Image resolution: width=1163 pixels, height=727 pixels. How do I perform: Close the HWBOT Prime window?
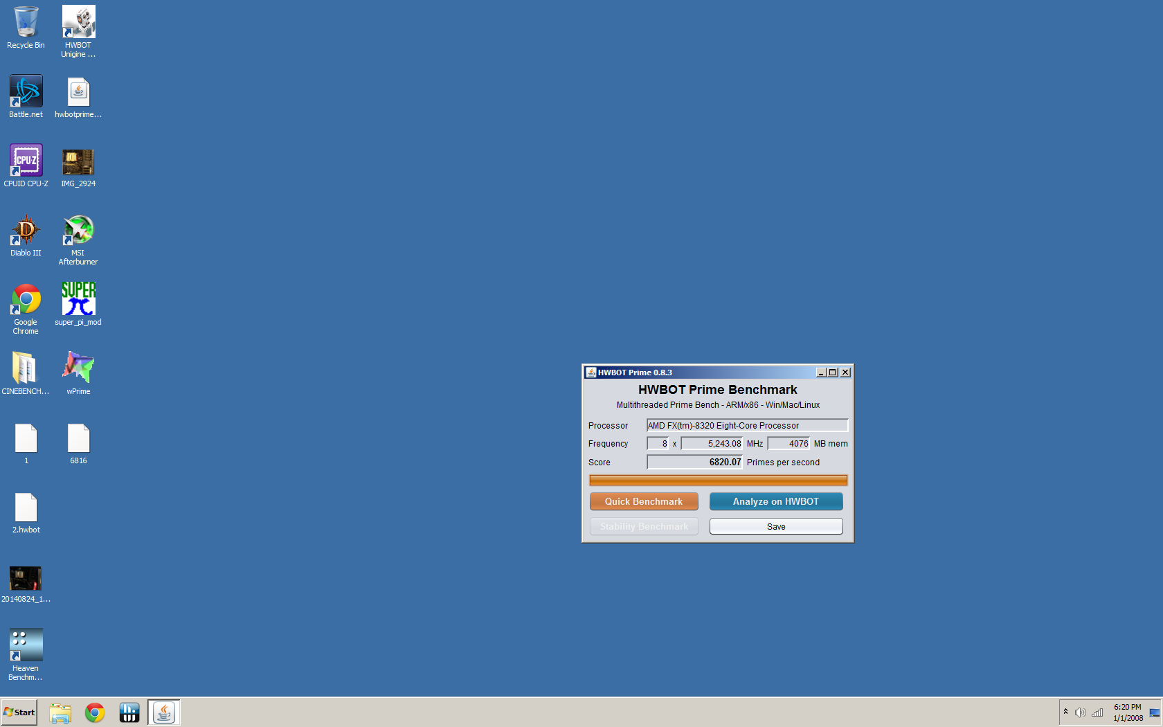click(x=845, y=373)
